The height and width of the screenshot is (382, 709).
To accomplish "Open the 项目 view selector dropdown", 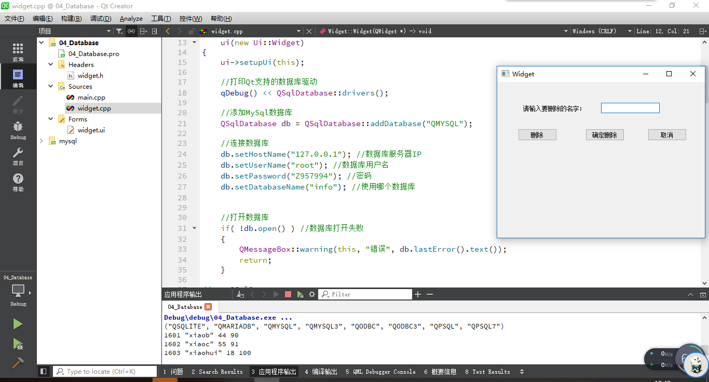I will coord(74,31).
